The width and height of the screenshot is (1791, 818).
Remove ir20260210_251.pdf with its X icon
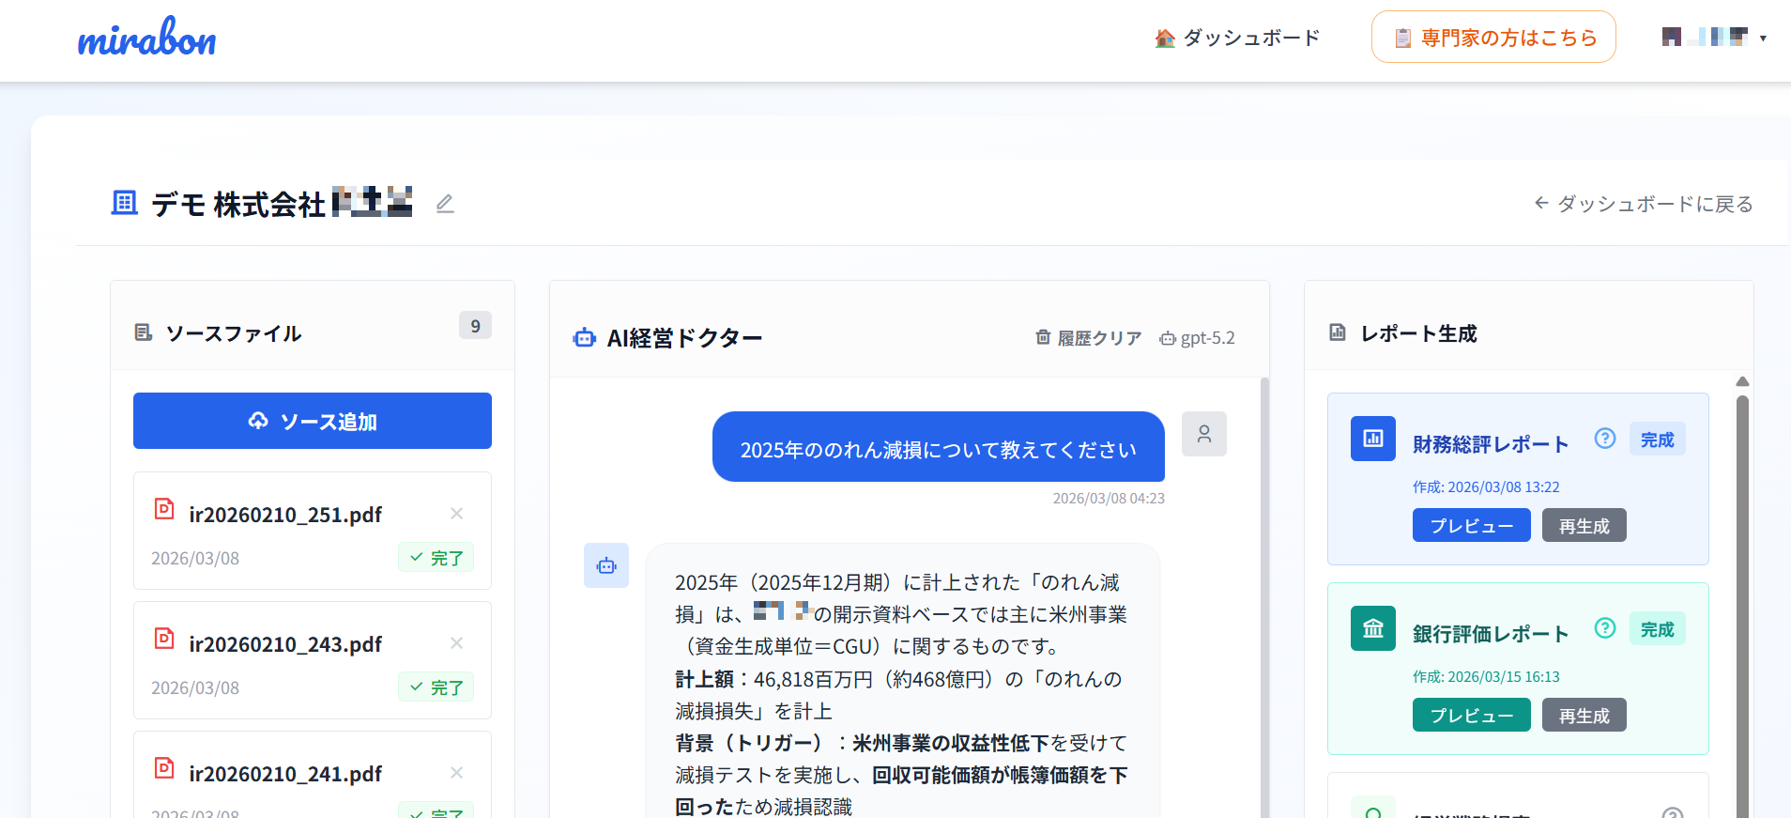[456, 513]
